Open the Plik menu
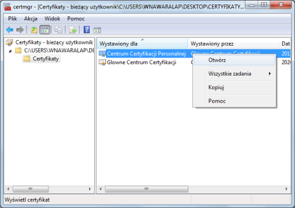Viewport: 295px width, 208px height. pyautogui.click(x=12, y=19)
